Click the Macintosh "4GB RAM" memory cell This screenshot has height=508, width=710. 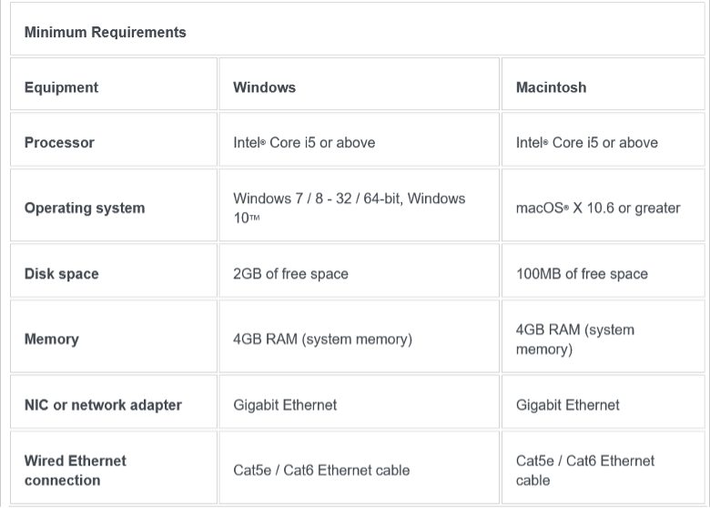pos(575,339)
